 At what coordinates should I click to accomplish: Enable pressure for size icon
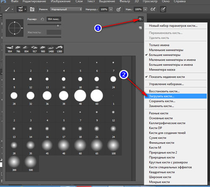point(163,9)
